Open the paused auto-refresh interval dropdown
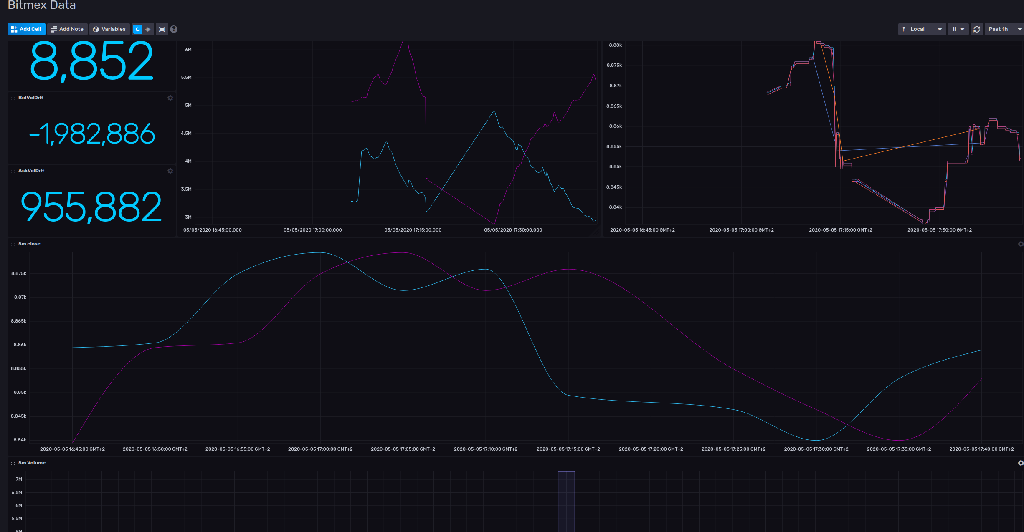1024x532 pixels. point(958,29)
